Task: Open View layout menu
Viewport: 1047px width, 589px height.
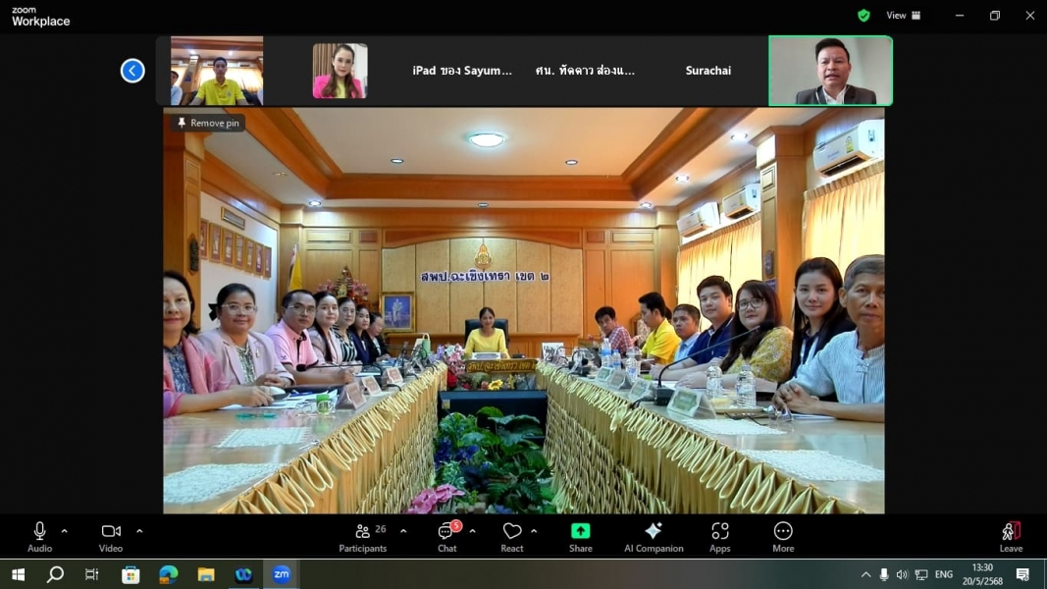Action: 904,16
